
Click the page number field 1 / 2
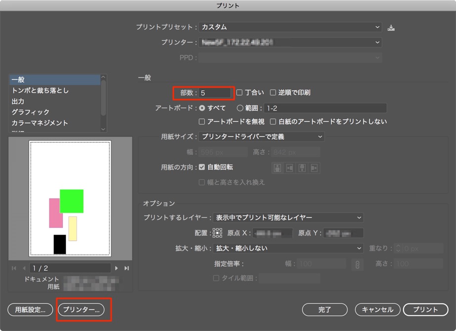pos(70,268)
